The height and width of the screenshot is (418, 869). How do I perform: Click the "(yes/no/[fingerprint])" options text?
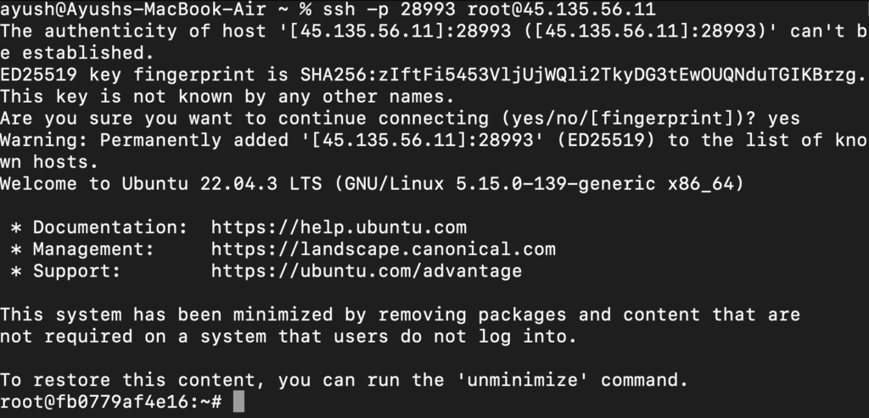coord(622,119)
